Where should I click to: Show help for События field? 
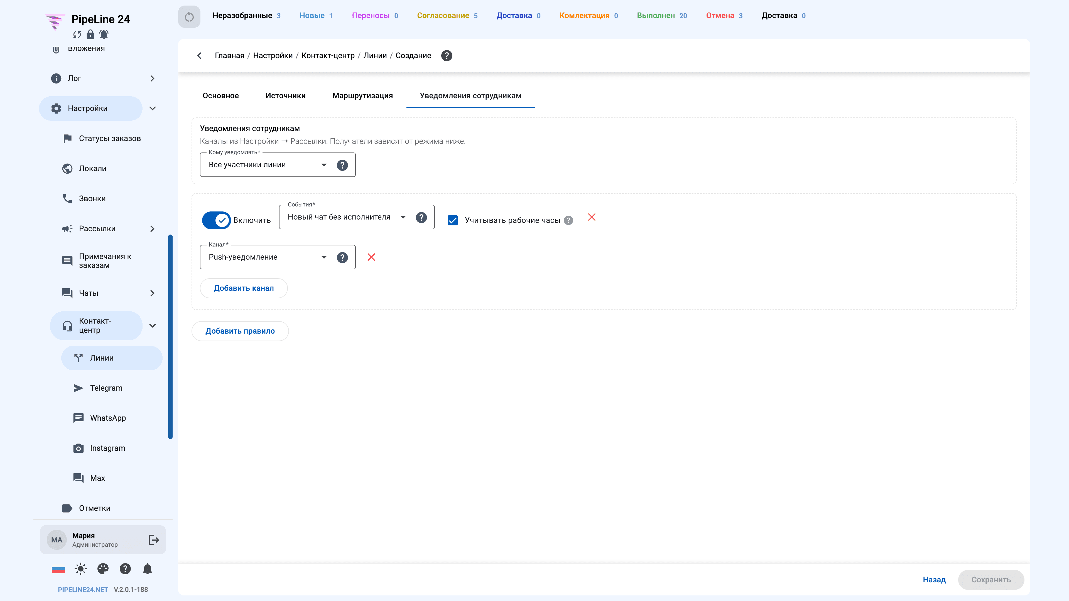point(421,217)
